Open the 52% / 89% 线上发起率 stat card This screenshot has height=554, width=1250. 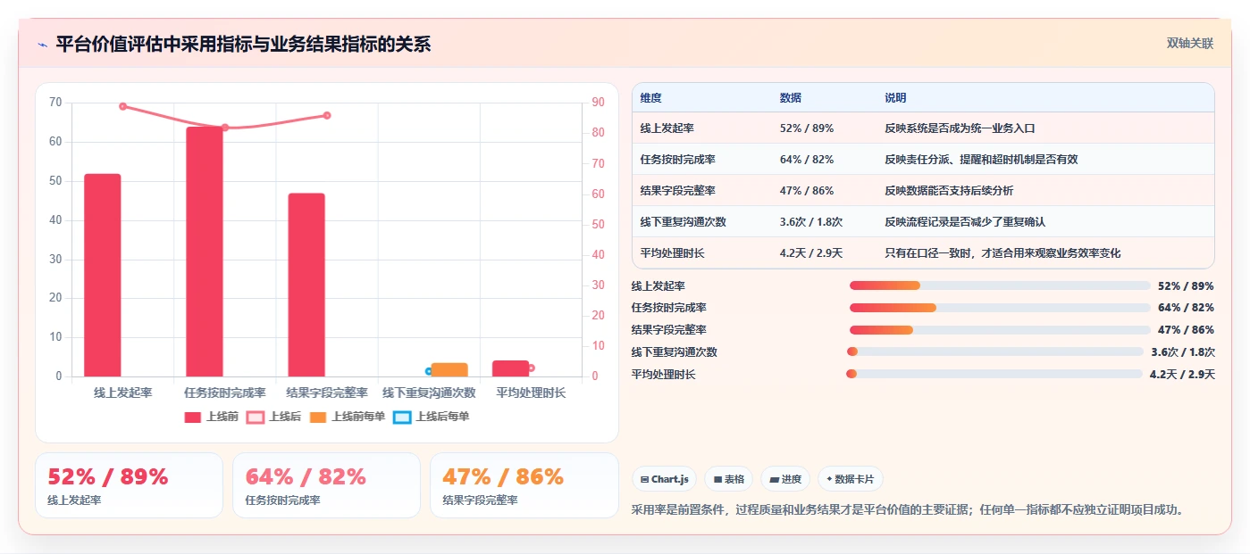(x=129, y=485)
